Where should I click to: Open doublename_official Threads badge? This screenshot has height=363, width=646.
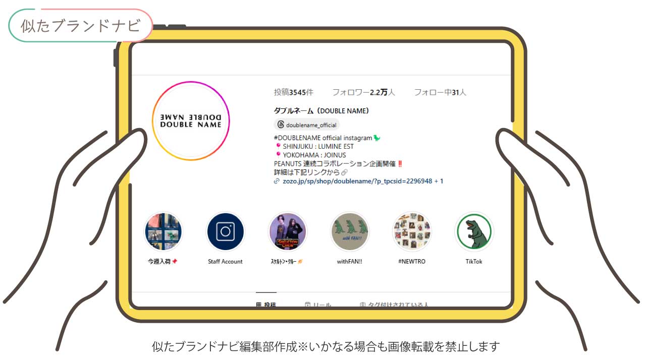[x=307, y=125]
